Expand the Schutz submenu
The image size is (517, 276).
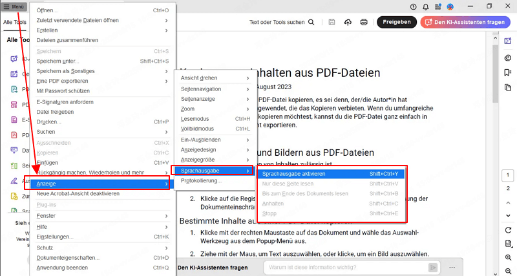pos(102,248)
